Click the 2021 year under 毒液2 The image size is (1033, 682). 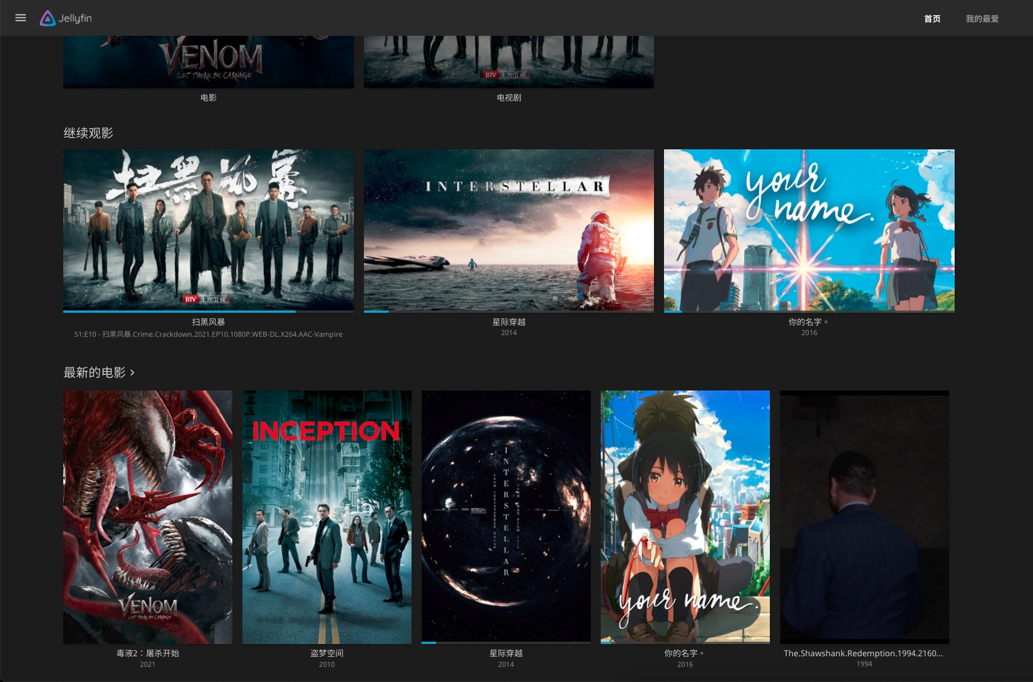[148, 664]
